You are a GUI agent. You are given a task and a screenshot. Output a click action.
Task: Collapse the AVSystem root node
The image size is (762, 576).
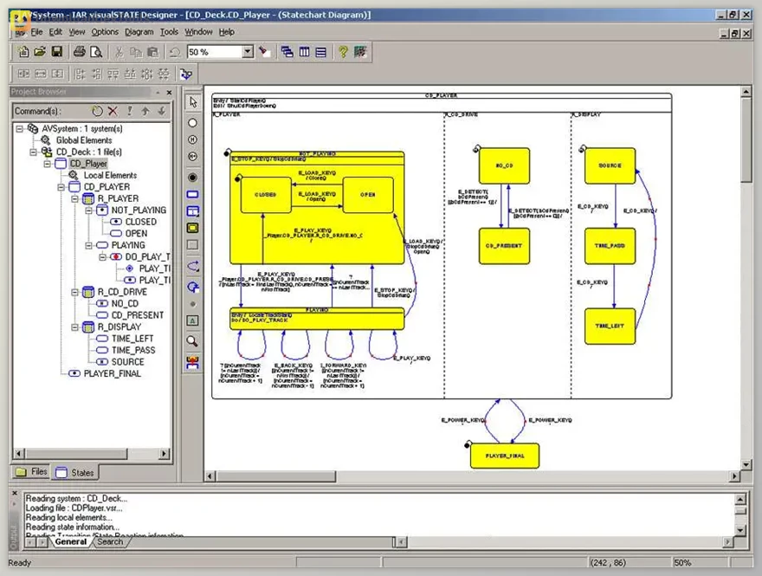pyautogui.click(x=20, y=128)
